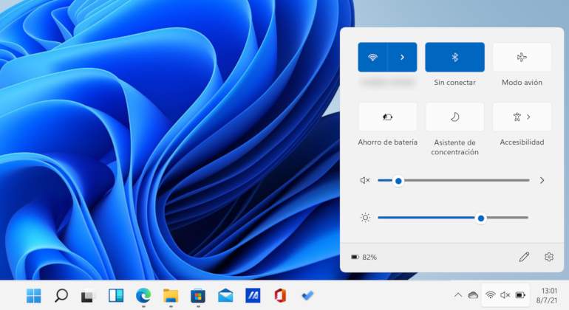This screenshot has height=310, width=569.
Task: Click battery icon in system tray
Action: (x=520, y=294)
